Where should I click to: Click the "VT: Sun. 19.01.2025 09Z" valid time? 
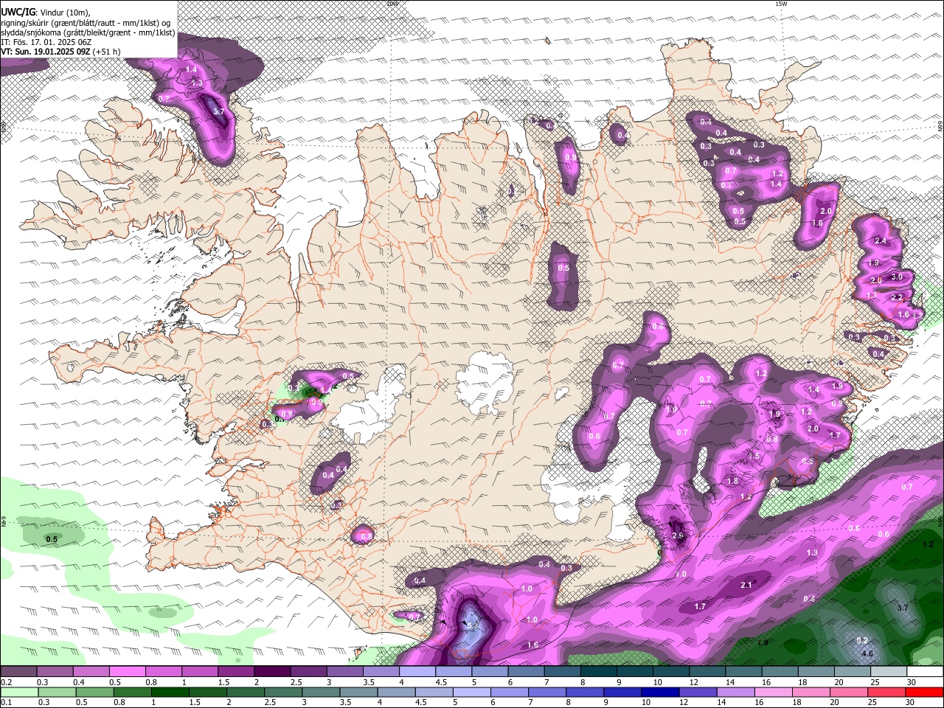(x=46, y=52)
